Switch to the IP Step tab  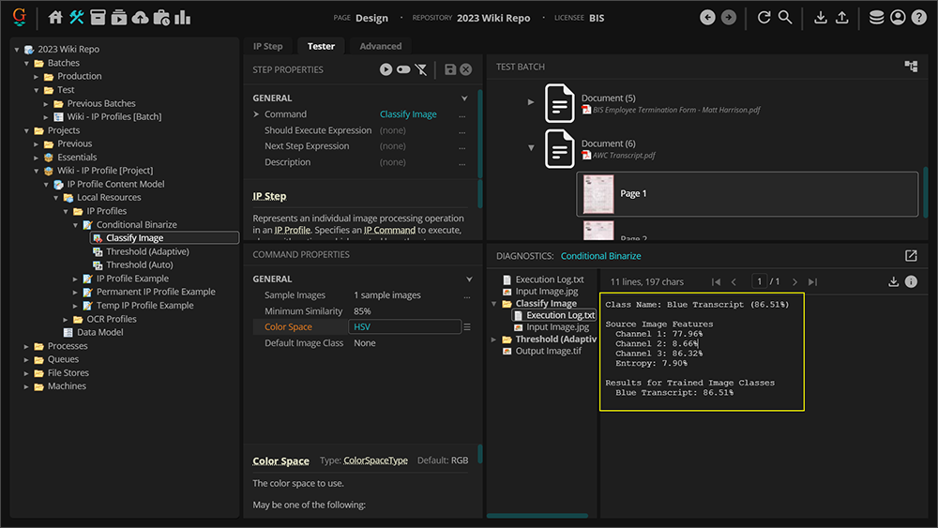[x=267, y=46]
